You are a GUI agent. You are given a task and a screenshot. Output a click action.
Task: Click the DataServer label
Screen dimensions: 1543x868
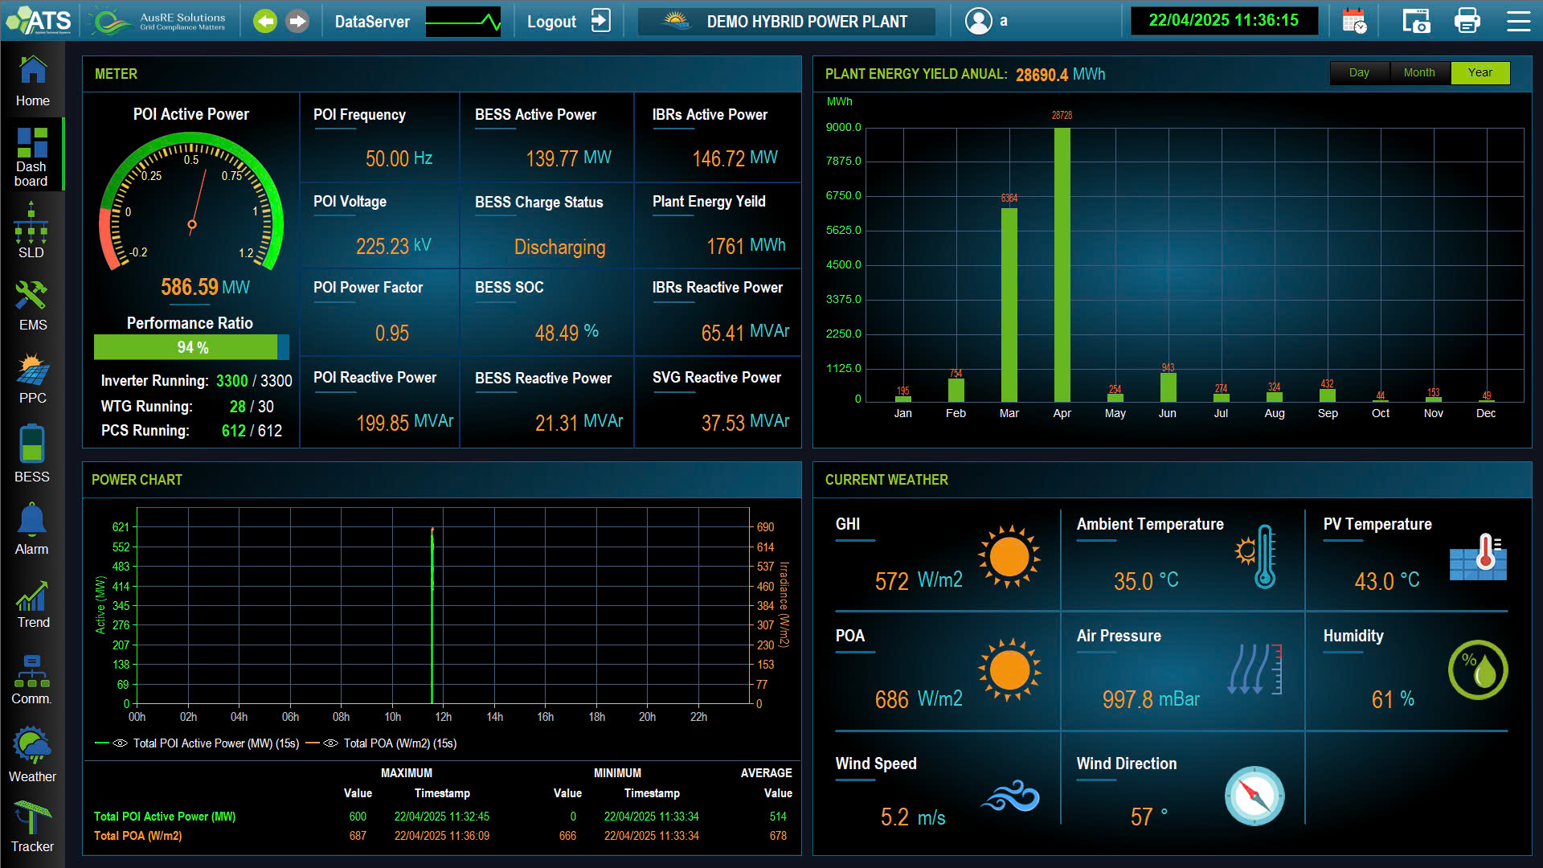coord(372,22)
